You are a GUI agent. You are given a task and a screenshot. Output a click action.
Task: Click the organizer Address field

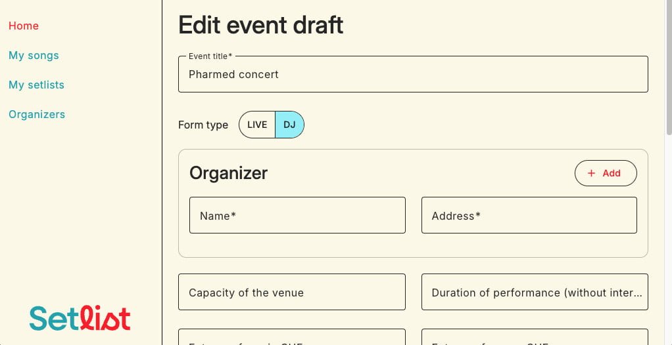(529, 215)
